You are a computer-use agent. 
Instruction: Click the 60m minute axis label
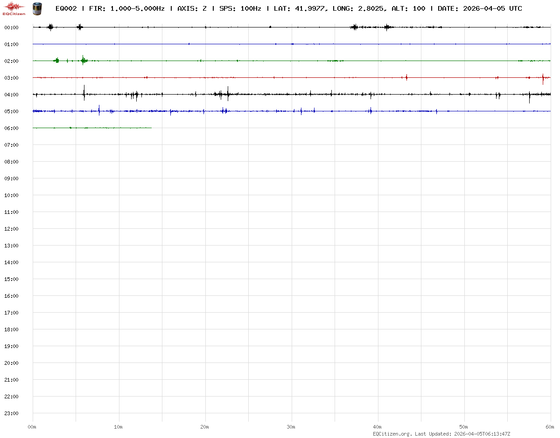[x=550, y=427]
